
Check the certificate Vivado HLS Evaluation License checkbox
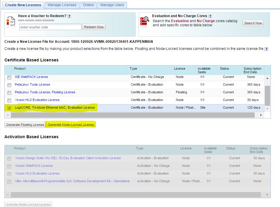[9, 100]
